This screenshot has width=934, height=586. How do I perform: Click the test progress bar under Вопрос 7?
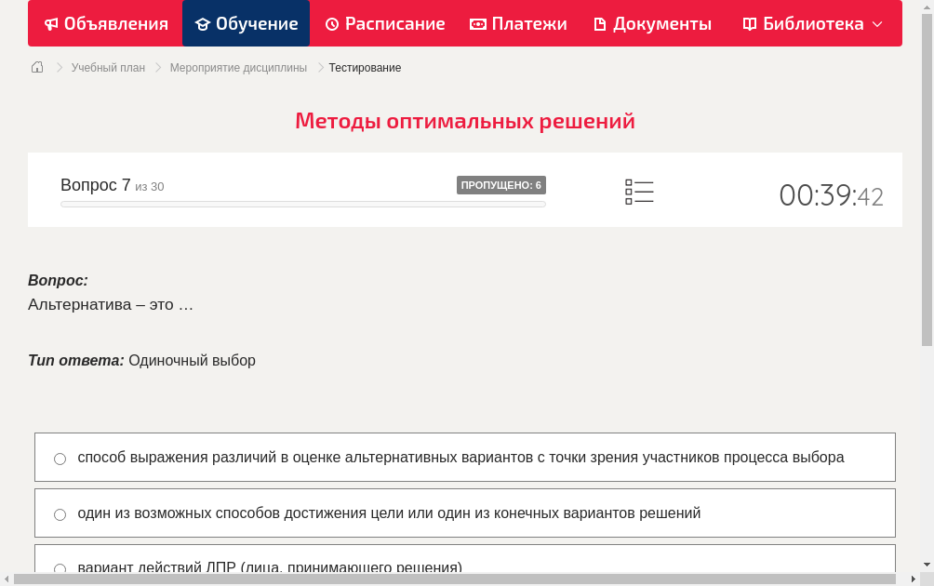click(x=302, y=204)
